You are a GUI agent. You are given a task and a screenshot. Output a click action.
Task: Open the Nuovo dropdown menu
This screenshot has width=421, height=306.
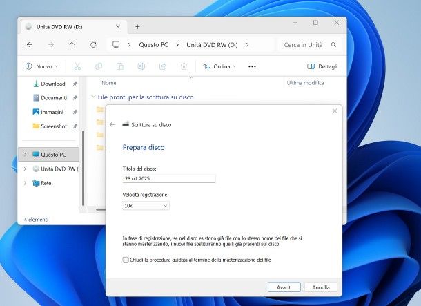pyautogui.click(x=41, y=66)
